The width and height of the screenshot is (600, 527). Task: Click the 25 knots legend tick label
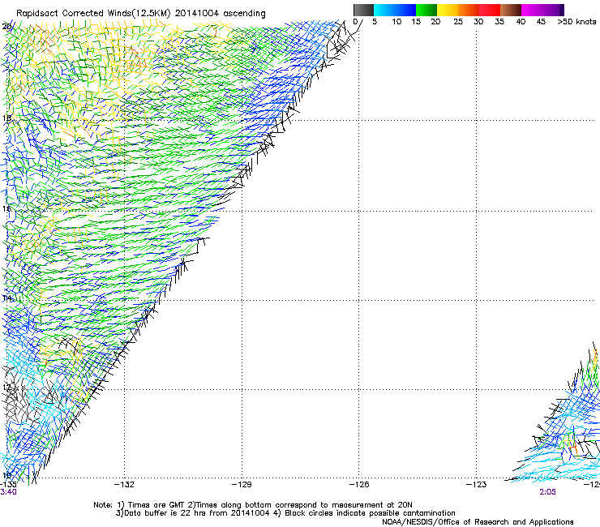(458, 21)
